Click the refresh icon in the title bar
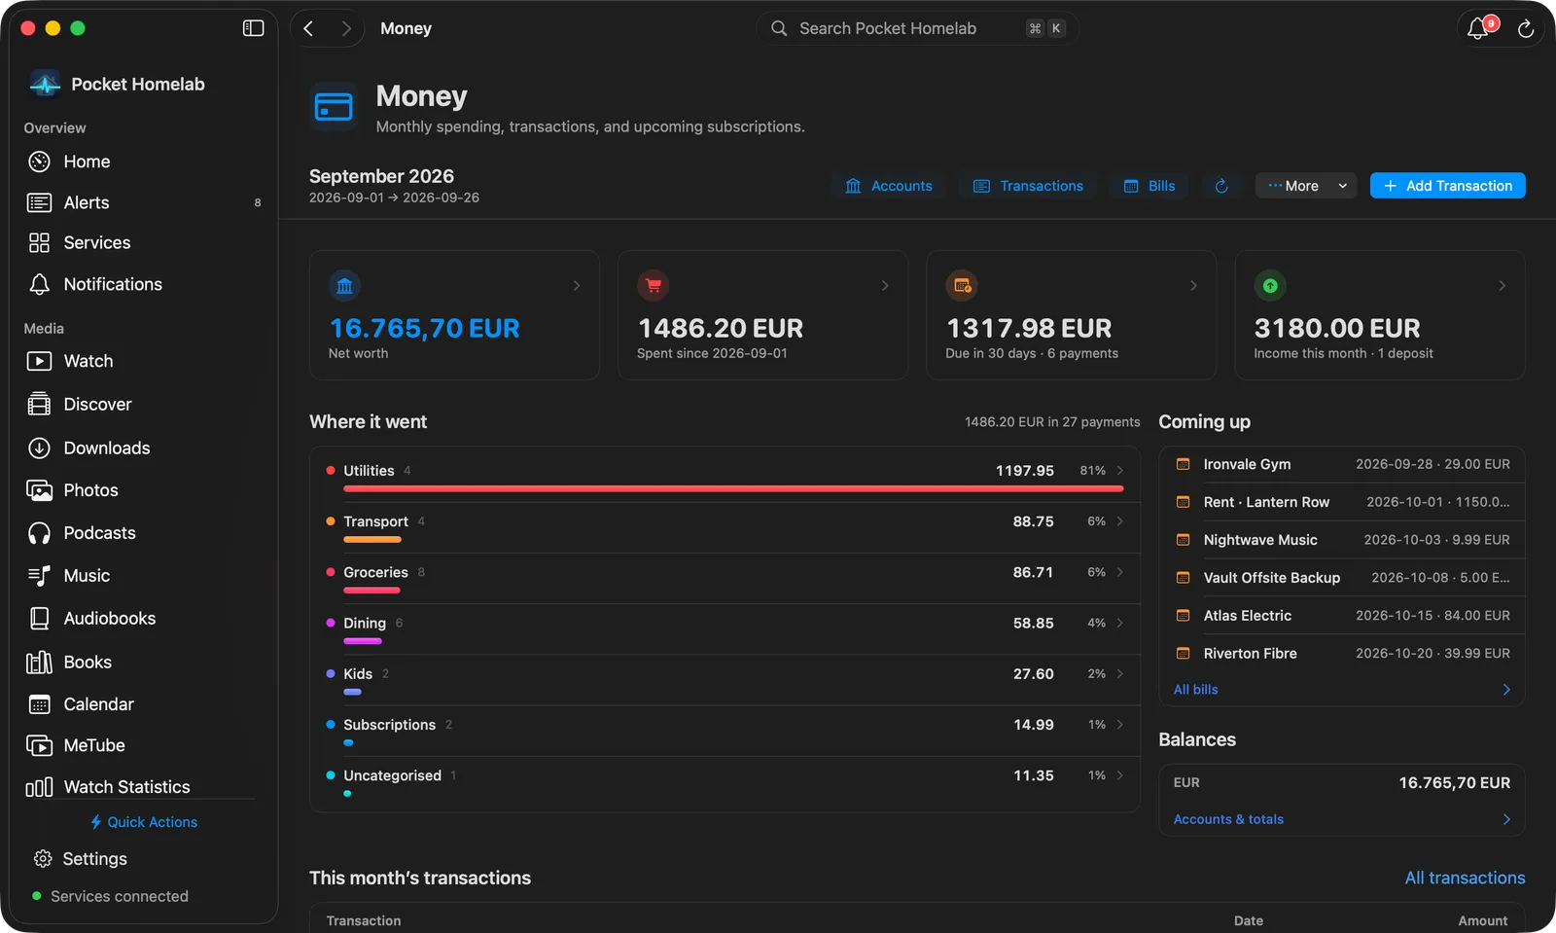 [1526, 29]
